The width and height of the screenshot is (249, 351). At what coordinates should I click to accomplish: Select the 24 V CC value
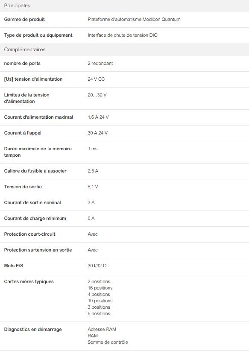point(96,79)
